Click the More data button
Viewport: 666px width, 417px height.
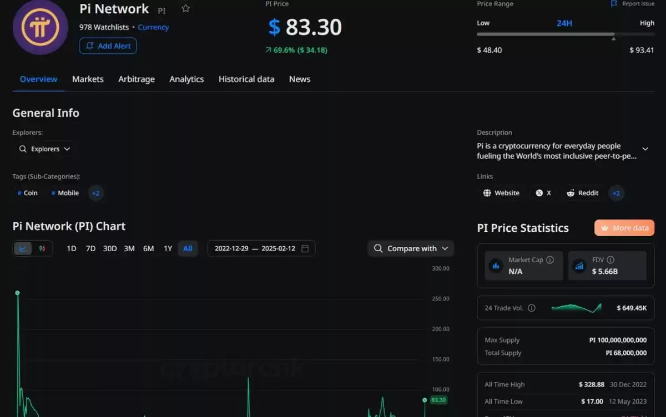(x=624, y=228)
